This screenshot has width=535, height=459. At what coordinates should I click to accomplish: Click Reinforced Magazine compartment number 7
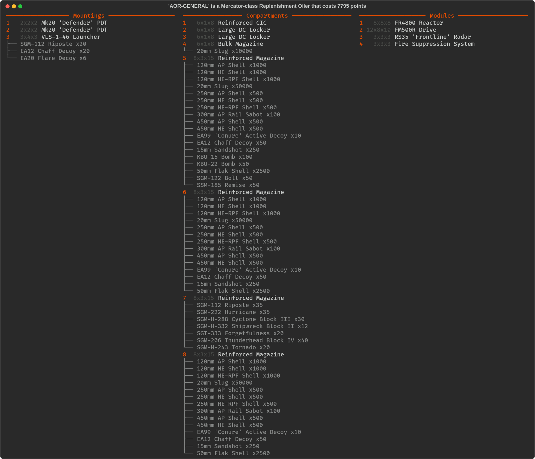tap(233, 298)
